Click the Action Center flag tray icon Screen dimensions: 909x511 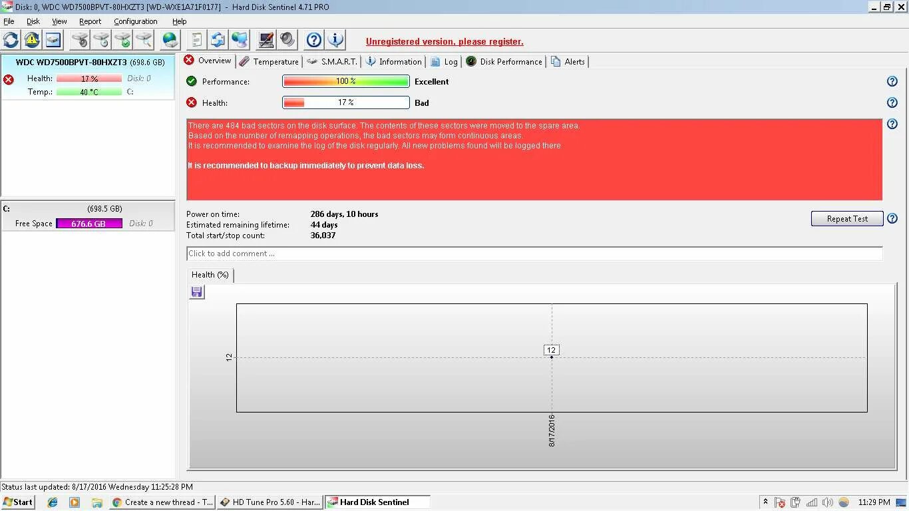(781, 502)
